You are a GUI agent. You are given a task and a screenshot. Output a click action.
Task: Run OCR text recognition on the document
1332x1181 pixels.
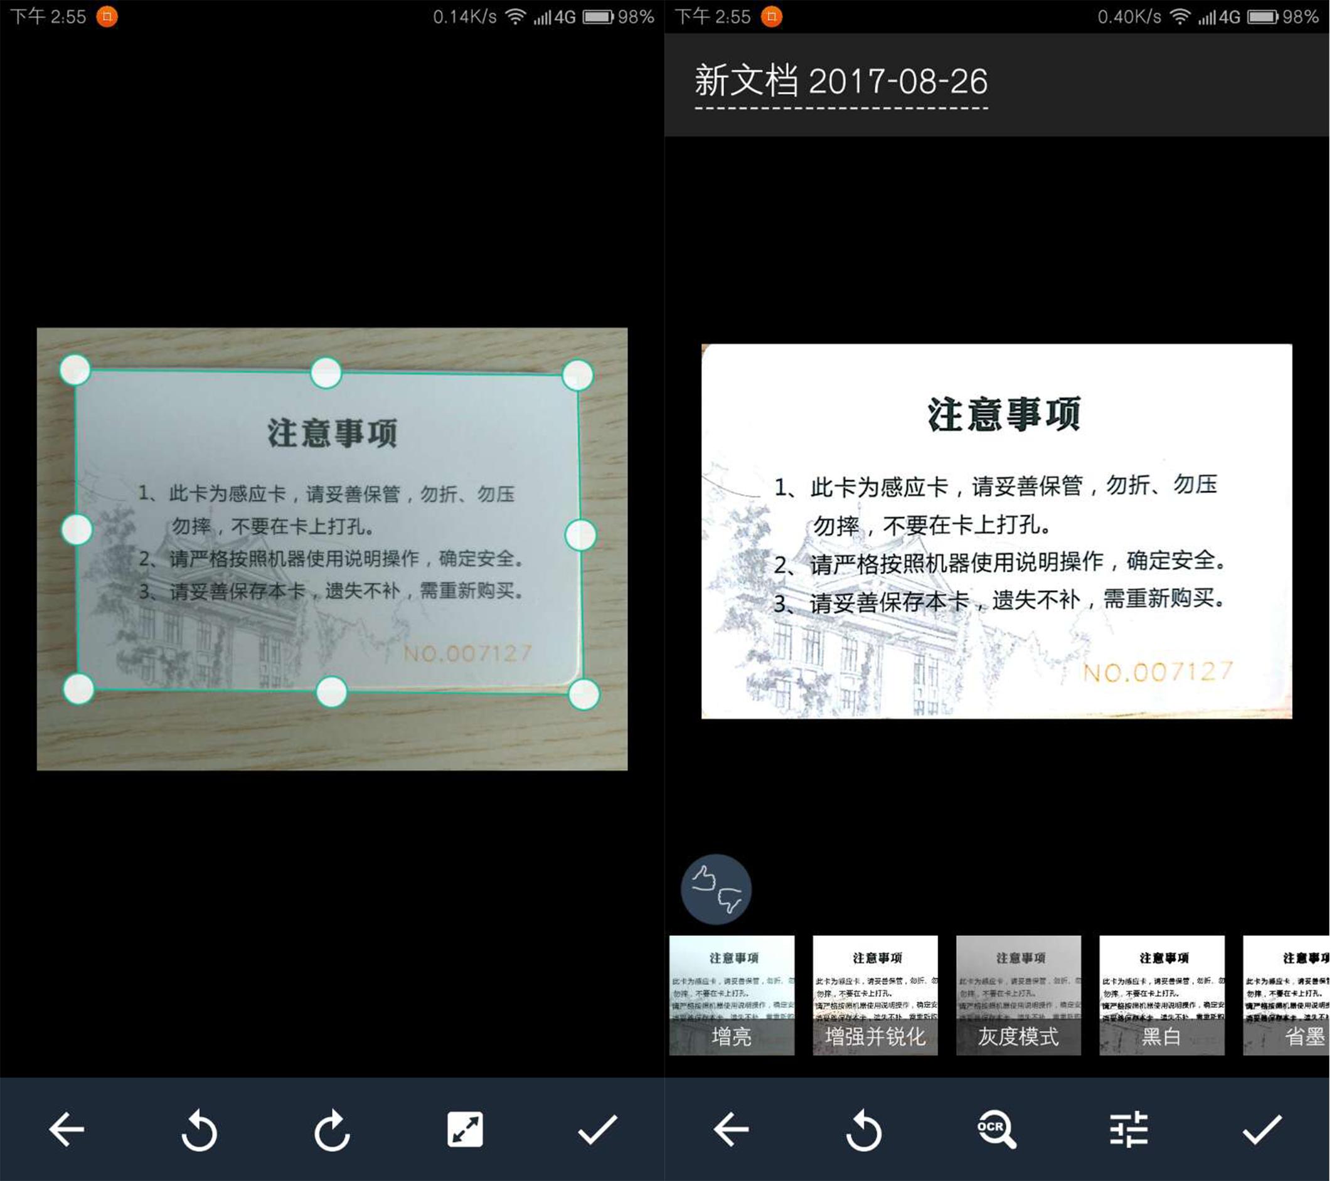(996, 1132)
